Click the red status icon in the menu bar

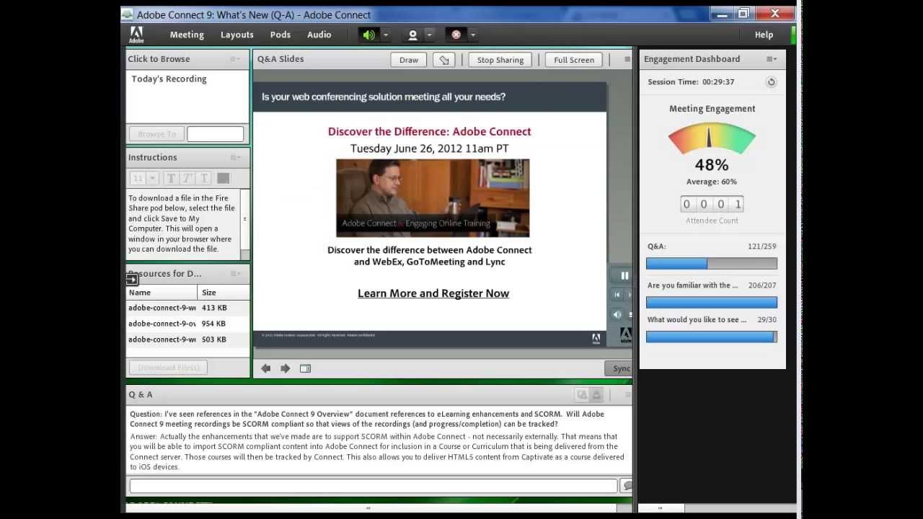456,35
